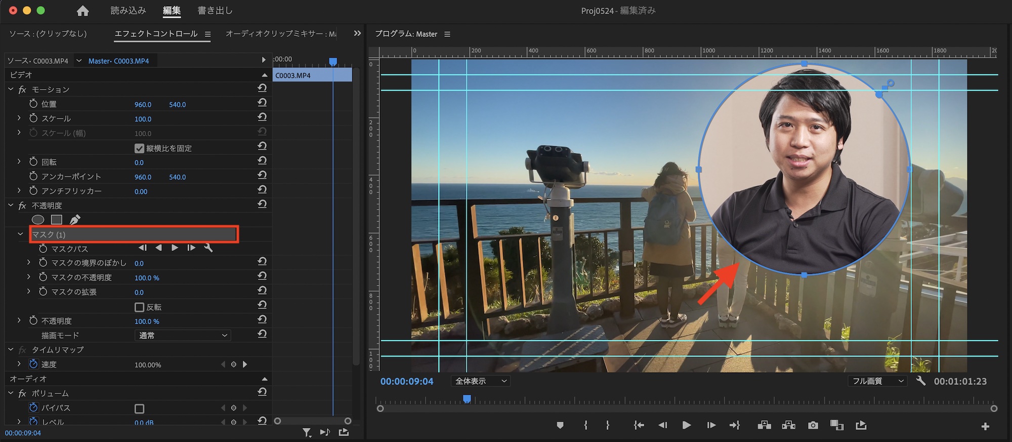
Task: Click the program monitor playhead marker
Action: tap(467, 399)
